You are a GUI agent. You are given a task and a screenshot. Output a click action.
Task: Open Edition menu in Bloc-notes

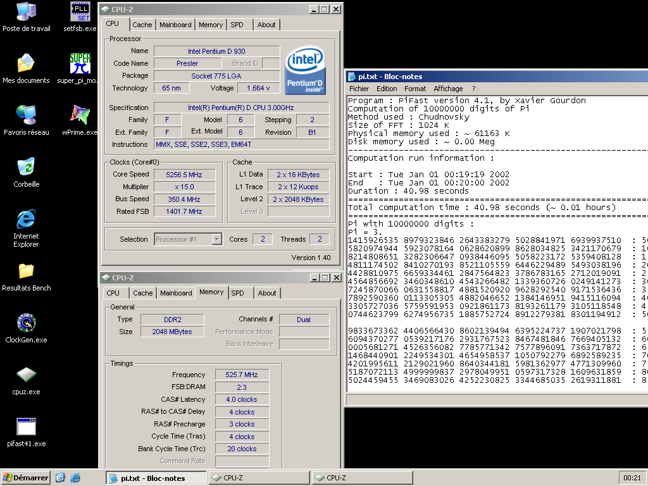pos(387,89)
